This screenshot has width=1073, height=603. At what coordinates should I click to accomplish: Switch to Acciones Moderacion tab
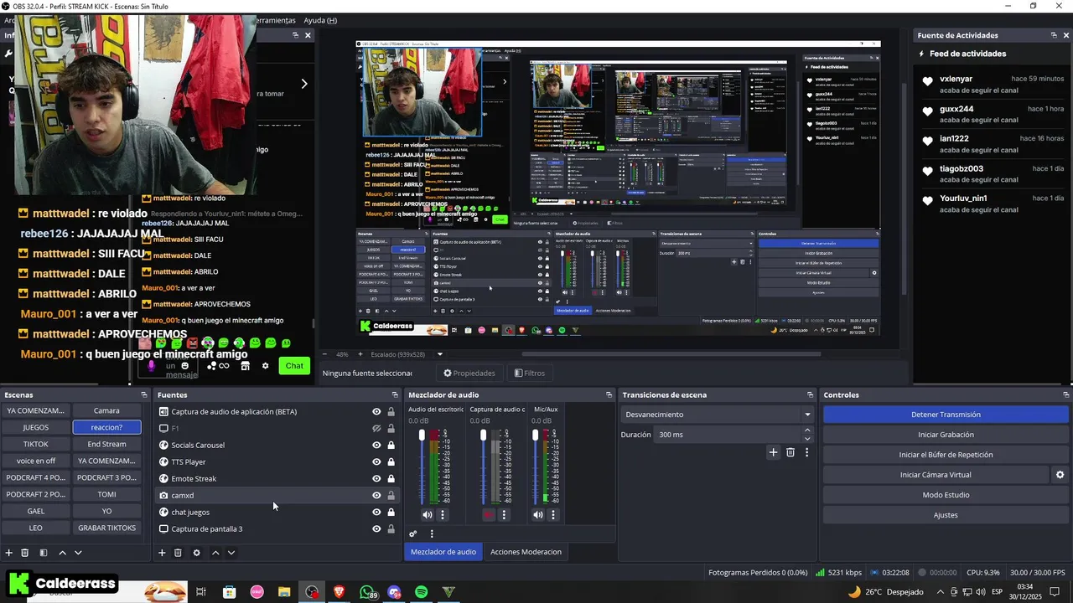526,551
